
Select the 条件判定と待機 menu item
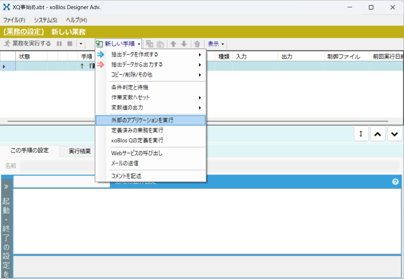[x=151, y=88]
